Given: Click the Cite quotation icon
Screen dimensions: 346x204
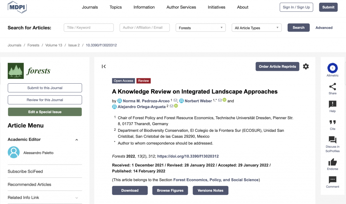Looking at the screenshot, I should (x=332, y=122).
